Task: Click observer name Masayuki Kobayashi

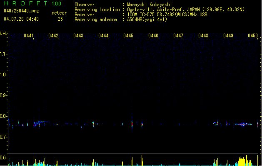Action: (150, 5)
